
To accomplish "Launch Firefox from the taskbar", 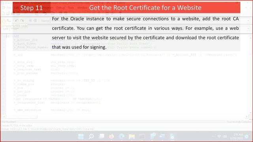I will [111, 136].
